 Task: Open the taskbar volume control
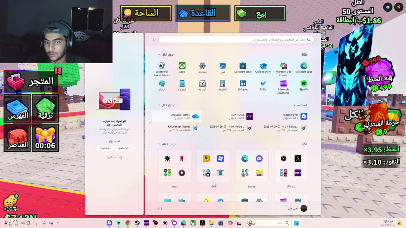coord(23,223)
